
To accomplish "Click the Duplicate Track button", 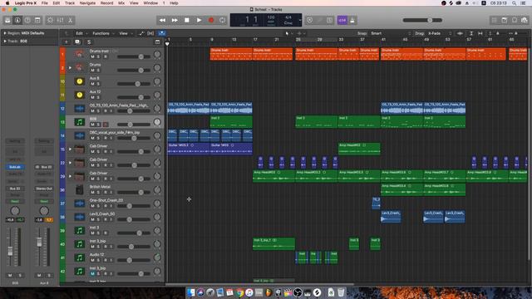I will pyautogui.click(x=77, y=42).
